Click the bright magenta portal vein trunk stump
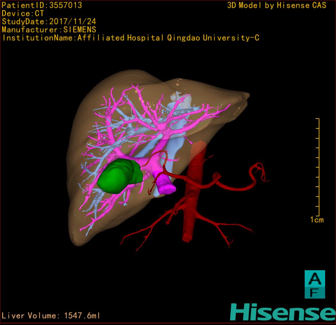The height and width of the screenshot is (325, 336). coord(166,186)
